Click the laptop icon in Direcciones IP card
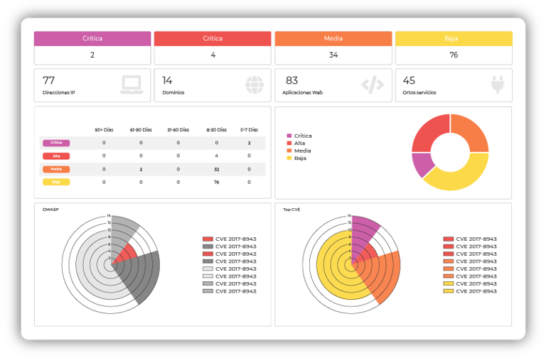The height and width of the screenshot is (358, 546). 132,85
